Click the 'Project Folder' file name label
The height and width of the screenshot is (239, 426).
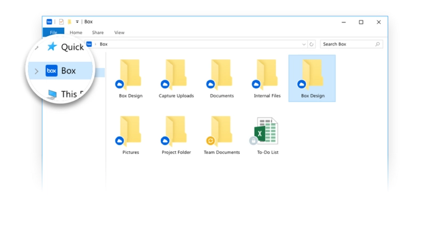click(x=176, y=152)
